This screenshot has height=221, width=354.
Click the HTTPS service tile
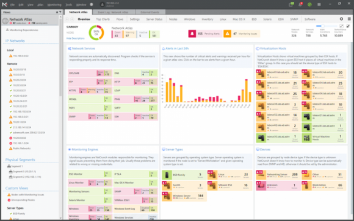tap(90, 91)
